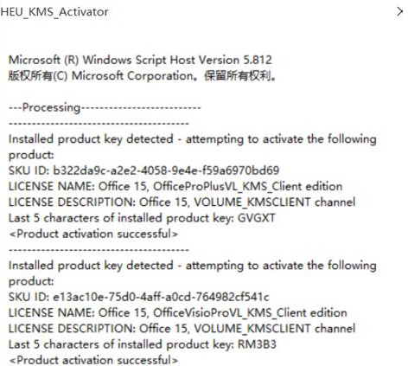408x366 pixels.
Task: Click the OfficeProPlusVL_KMS_Client license name line
Action: [175, 186]
